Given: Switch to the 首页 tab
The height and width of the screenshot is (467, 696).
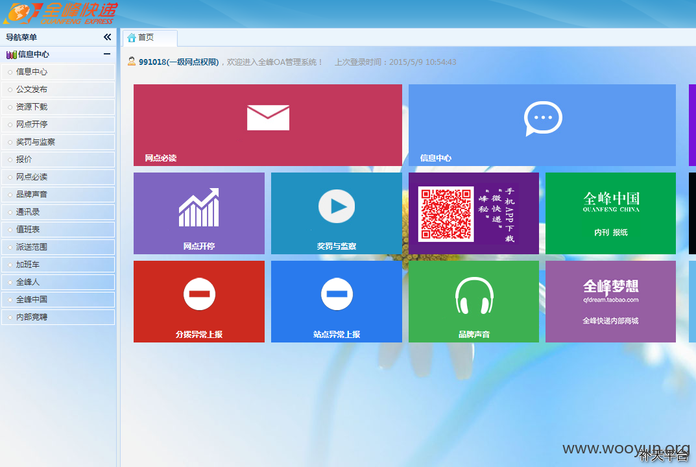Looking at the screenshot, I should pyautogui.click(x=150, y=38).
